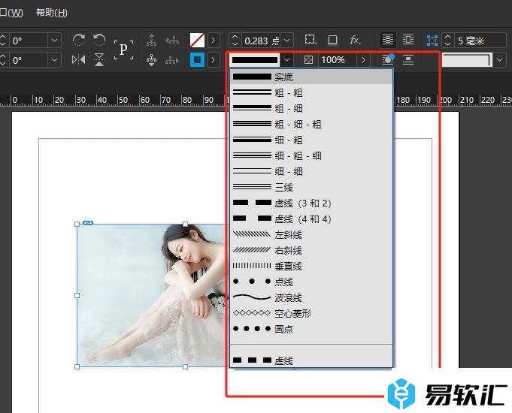
Task: Select 粗 - 细 - 粗 stroke type
Action: pos(311,124)
